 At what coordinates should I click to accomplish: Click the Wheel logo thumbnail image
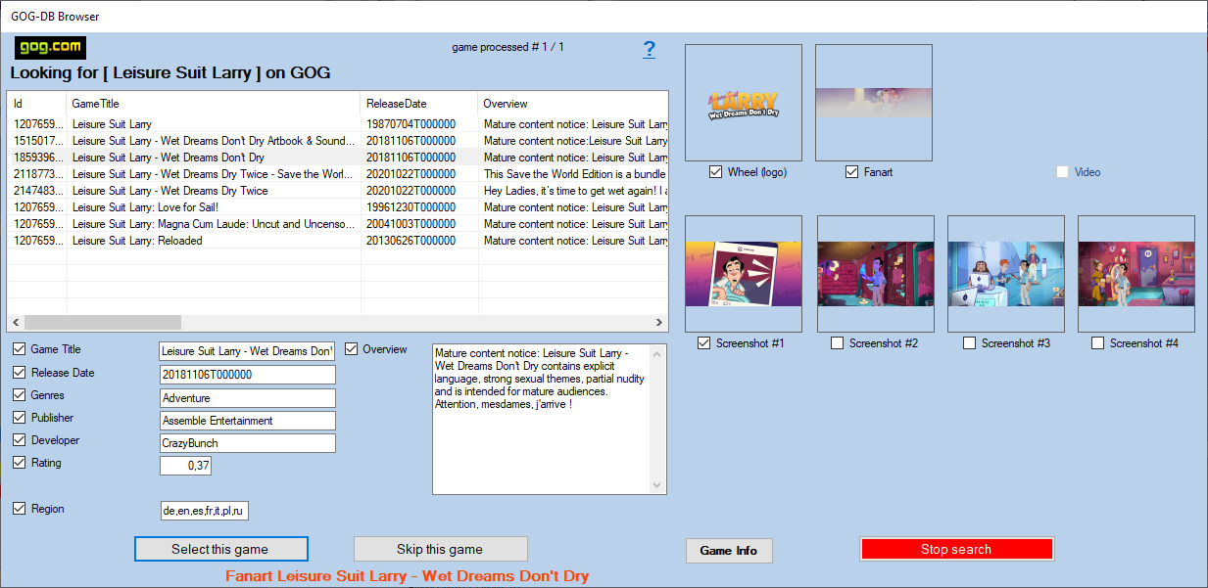point(743,102)
